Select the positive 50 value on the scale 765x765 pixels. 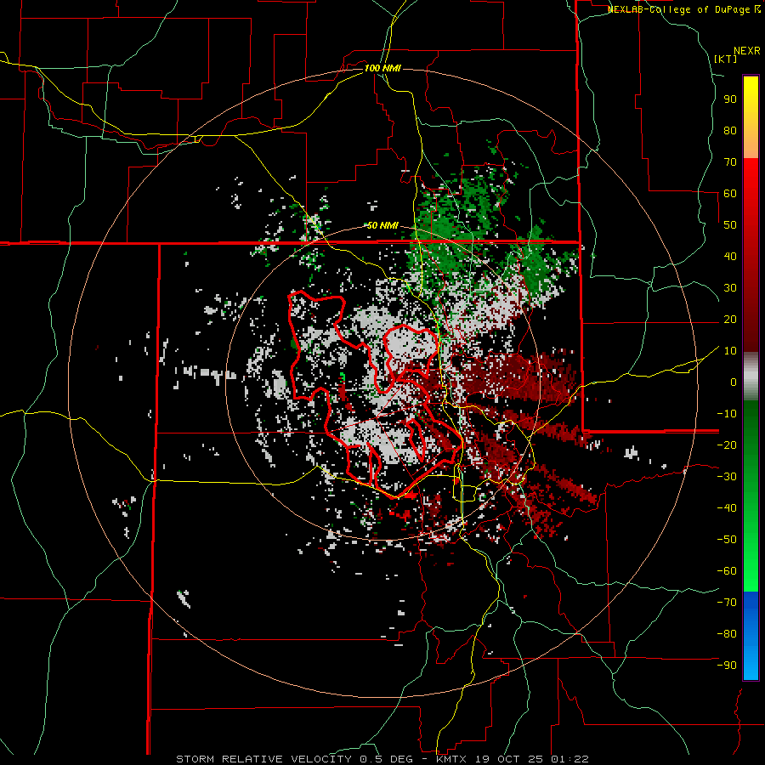click(x=730, y=225)
